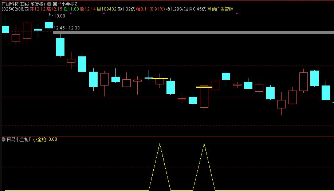
Task: Select the 回马小金枪Z main indicator label
Action: 65,4
